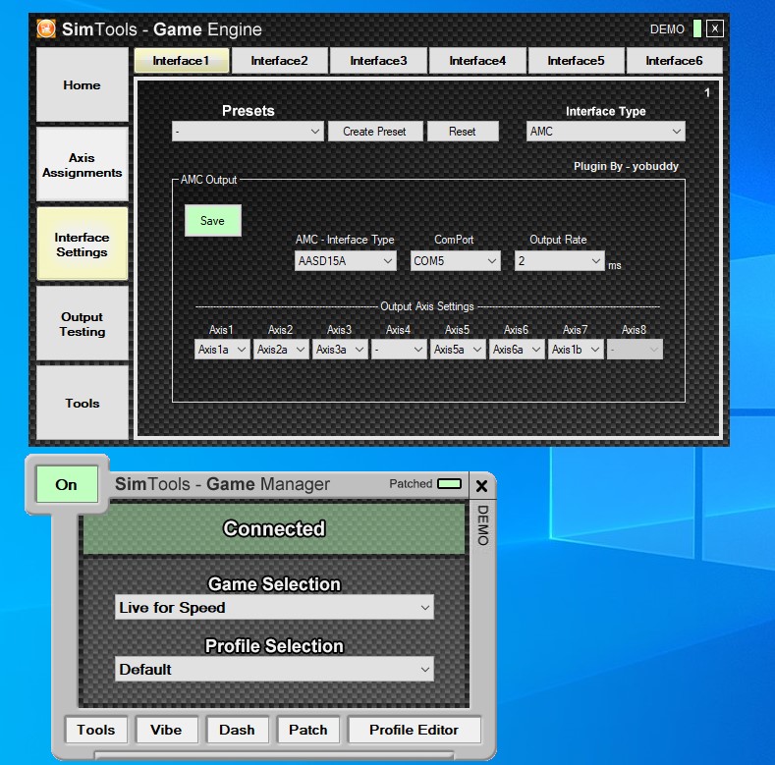The image size is (775, 765).
Task: Click the 'SimTools - Game Engine' title text
Action: (x=162, y=29)
